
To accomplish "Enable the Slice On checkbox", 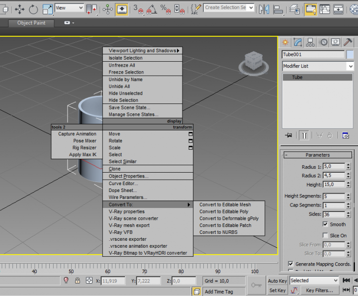I will coord(325,235).
